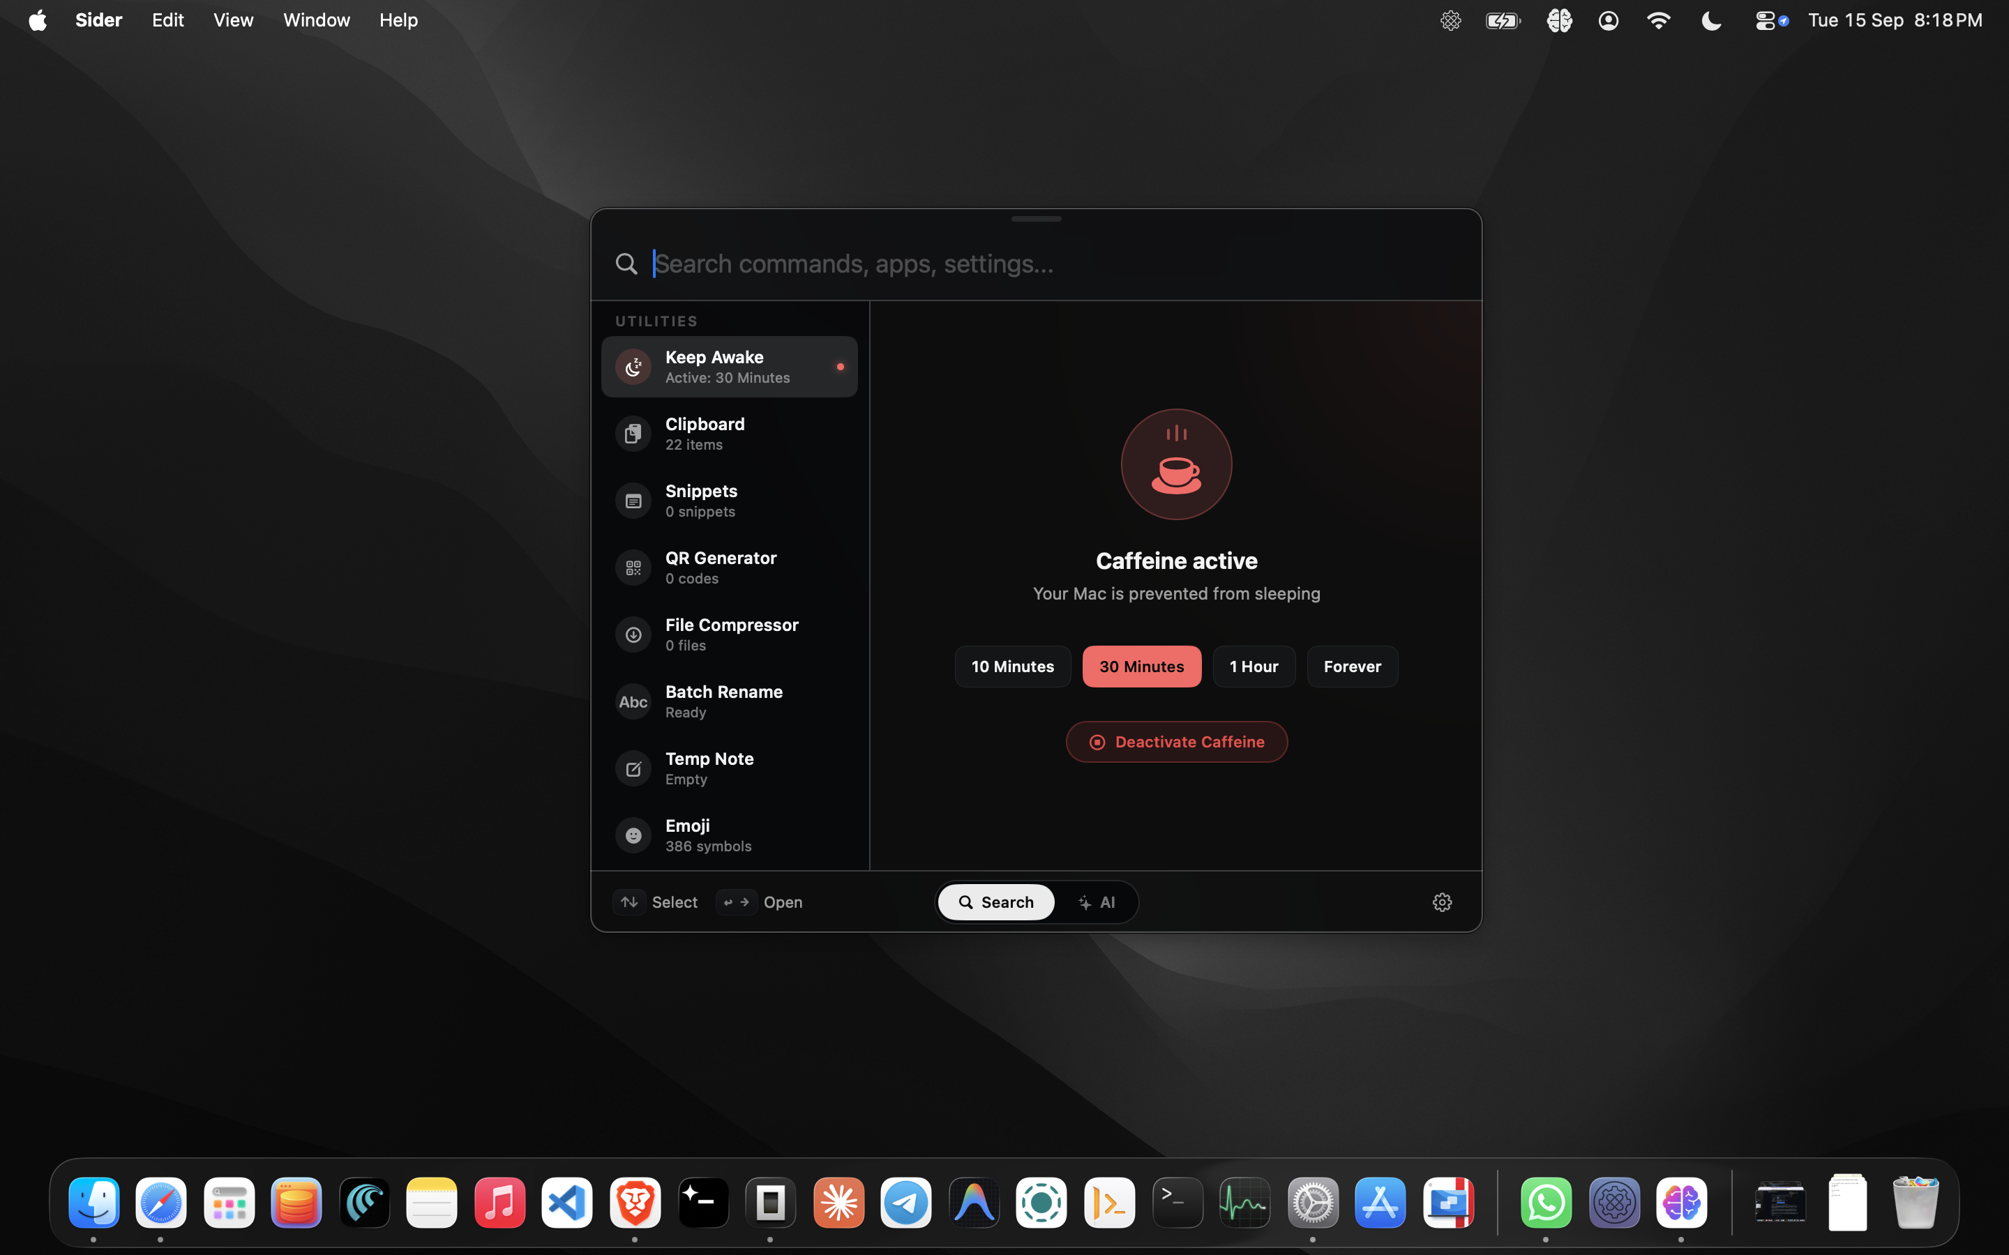Open WhatsApp from the Dock
Viewport: 2009px width, 1255px height.
point(1546,1203)
